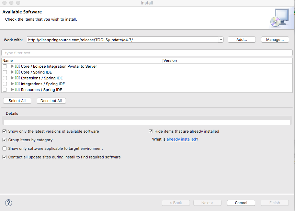The image size is (295, 211).
Task: Expand the Core / Spring IDE category
Action: [x=12, y=72]
